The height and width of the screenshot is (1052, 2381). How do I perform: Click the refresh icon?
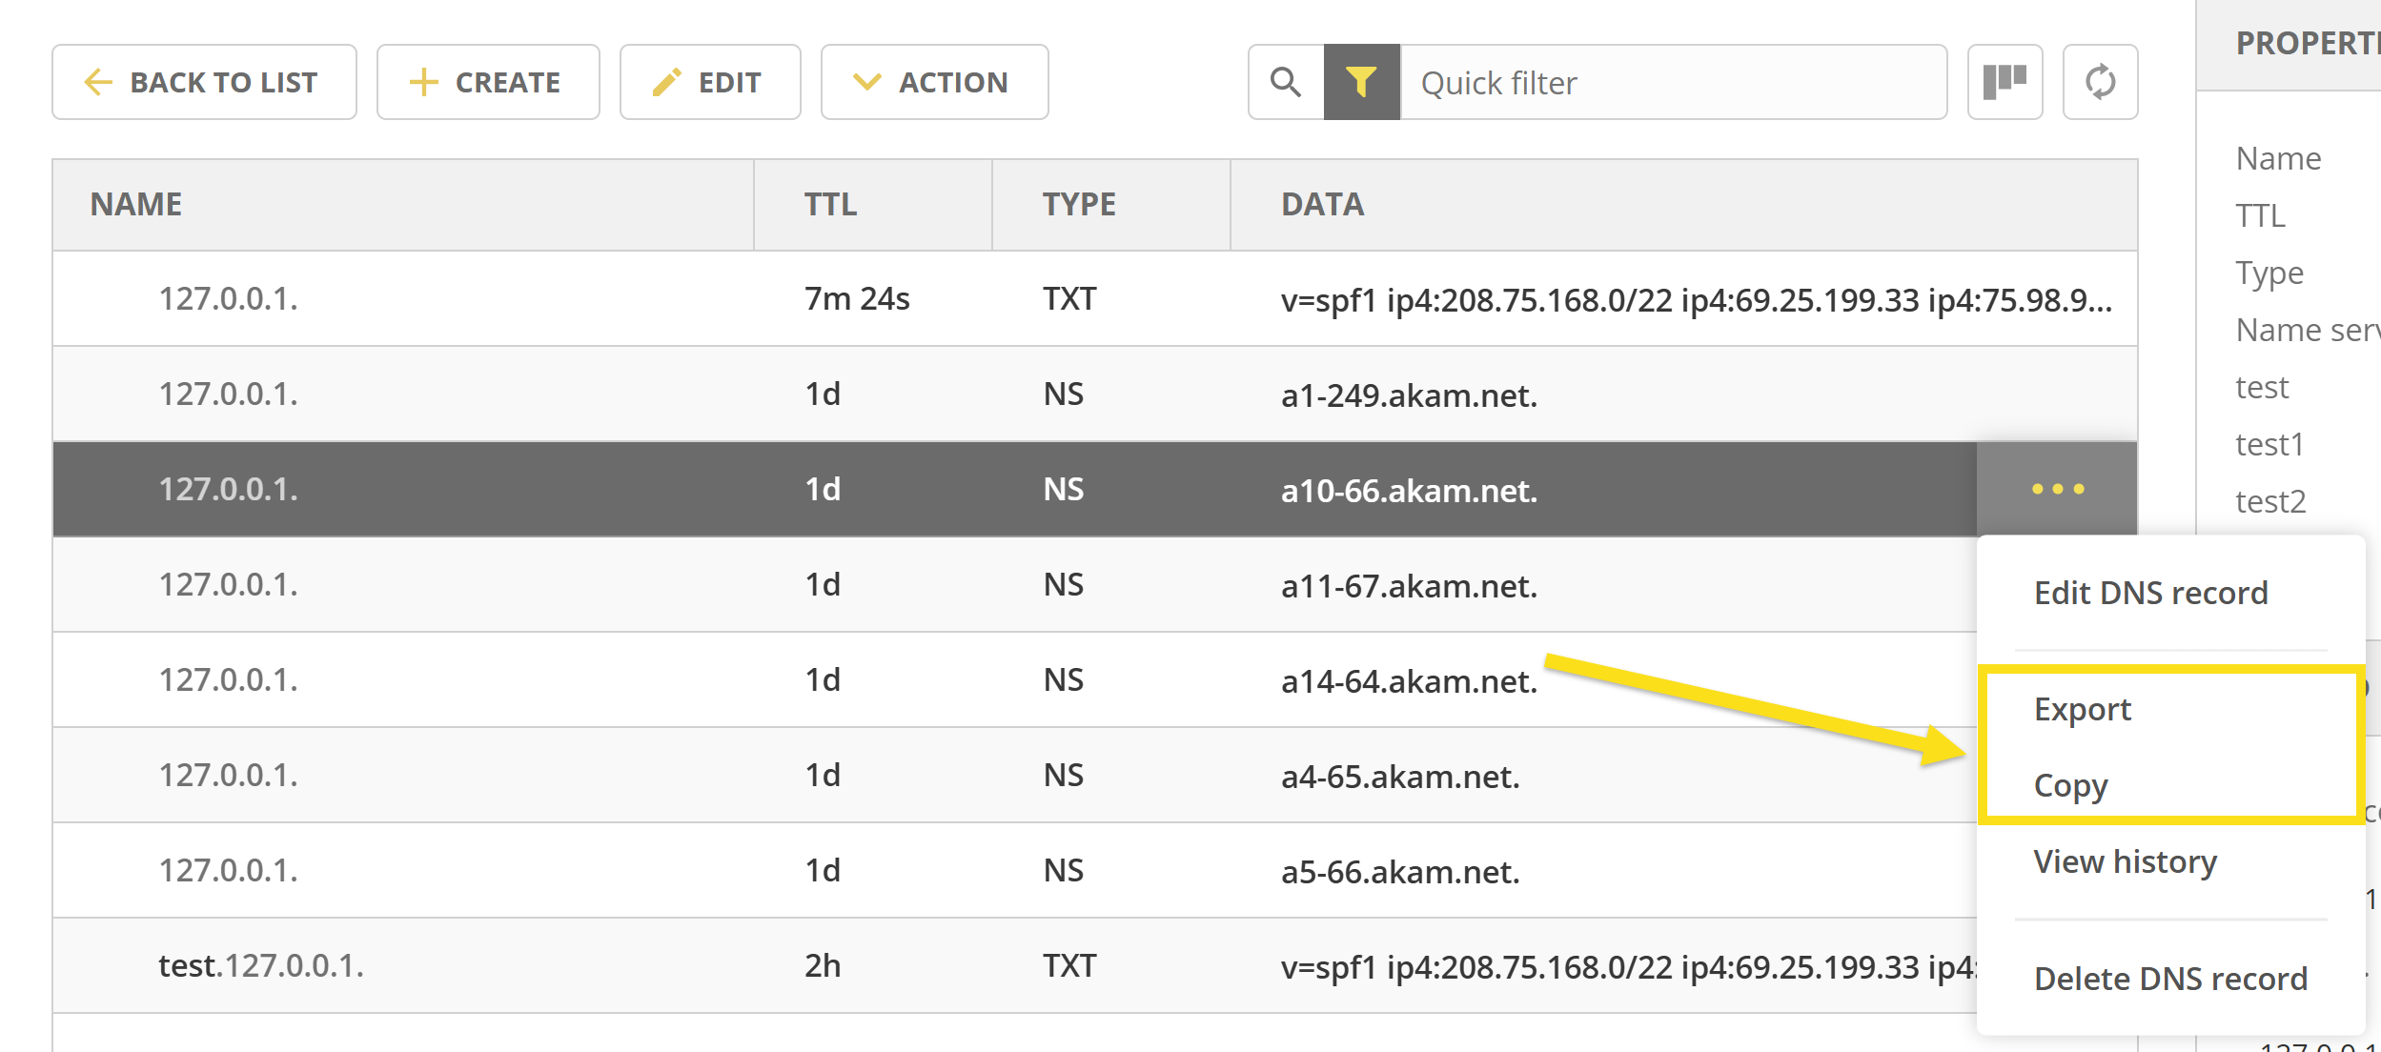point(2100,82)
